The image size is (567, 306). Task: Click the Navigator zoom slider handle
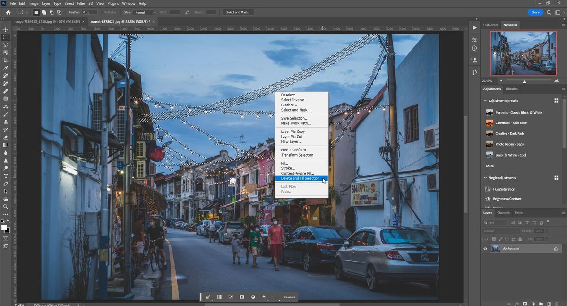coord(524,81)
